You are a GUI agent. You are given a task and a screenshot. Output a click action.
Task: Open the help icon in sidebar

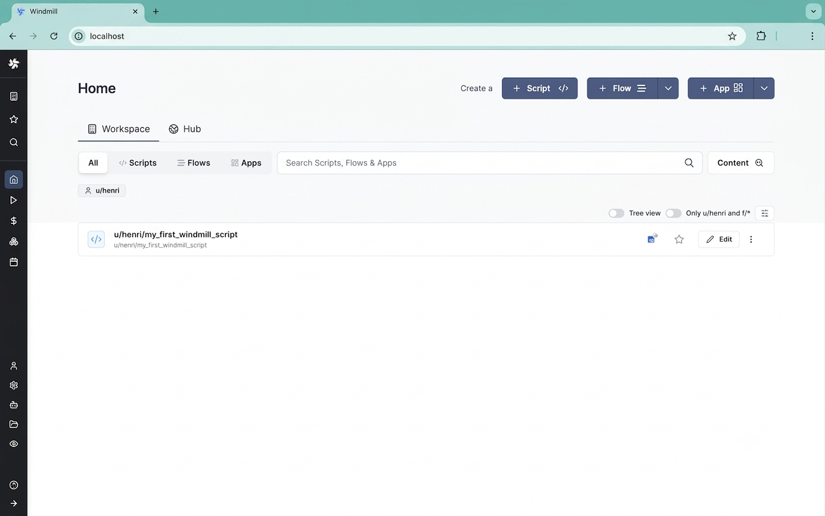coord(13,485)
